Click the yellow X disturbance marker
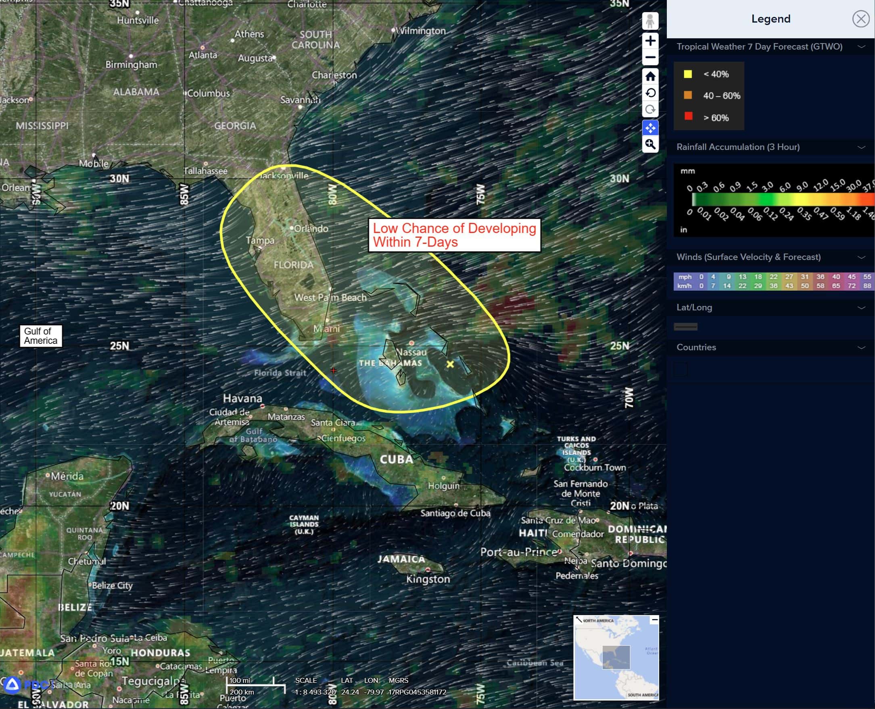The height and width of the screenshot is (709, 875). (x=450, y=364)
